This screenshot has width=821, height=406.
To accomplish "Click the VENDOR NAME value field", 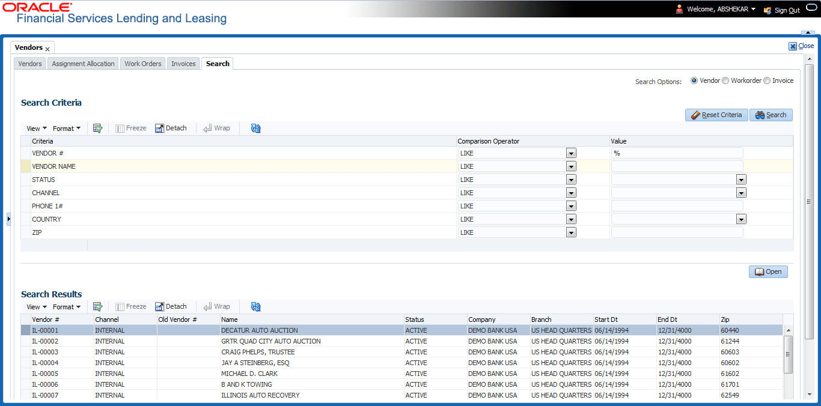I will (677, 166).
